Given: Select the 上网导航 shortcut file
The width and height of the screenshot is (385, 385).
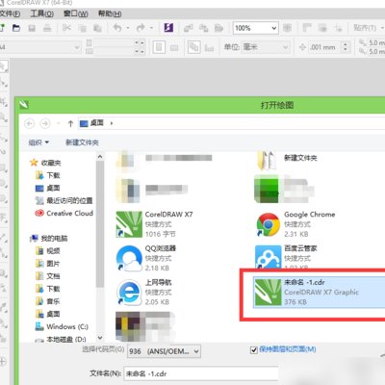Looking at the screenshot, I should (144, 292).
